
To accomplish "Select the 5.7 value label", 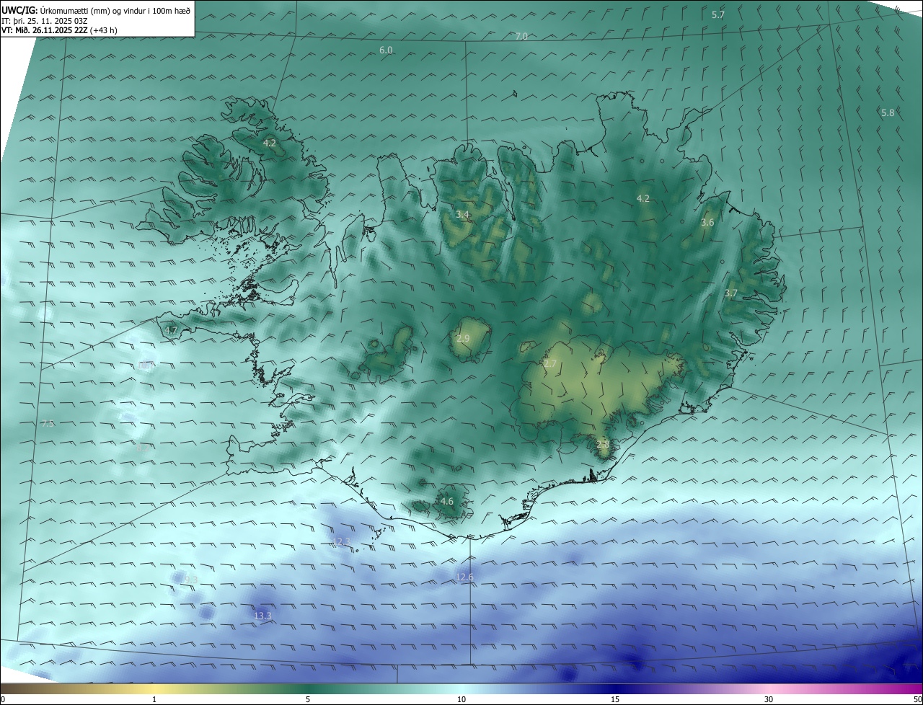I will [x=718, y=14].
